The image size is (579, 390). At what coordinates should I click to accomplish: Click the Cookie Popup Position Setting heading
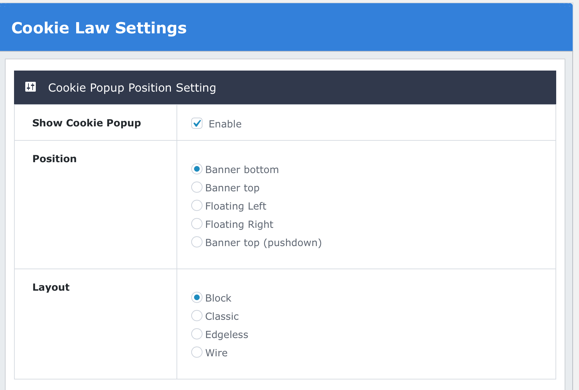tap(132, 88)
